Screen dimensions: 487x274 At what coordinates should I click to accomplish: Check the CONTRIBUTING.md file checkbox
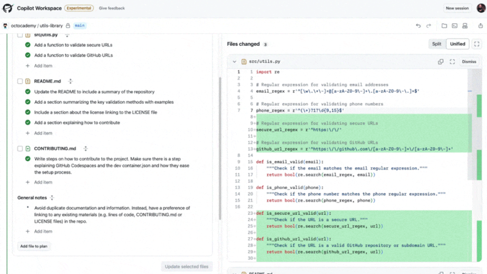pyautogui.click(x=20, y=149)
